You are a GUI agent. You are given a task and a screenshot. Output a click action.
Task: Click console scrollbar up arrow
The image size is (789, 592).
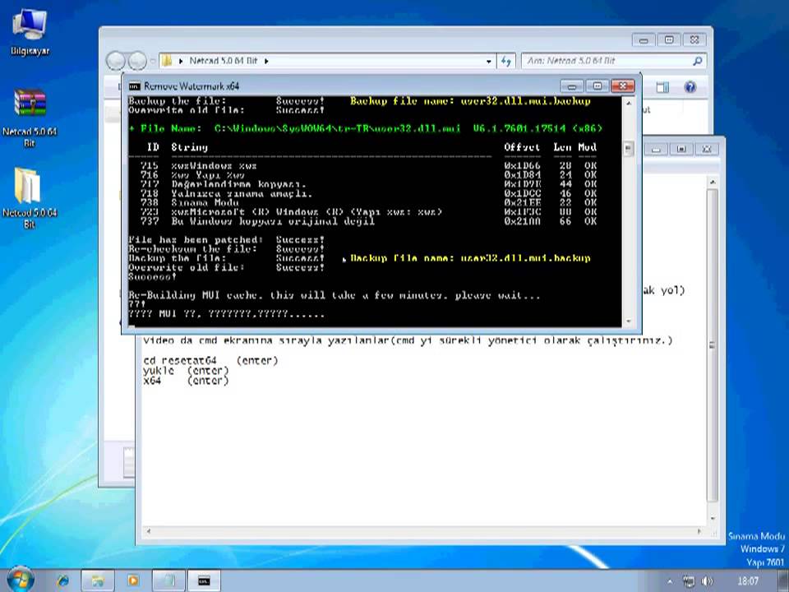coord(628,103)
